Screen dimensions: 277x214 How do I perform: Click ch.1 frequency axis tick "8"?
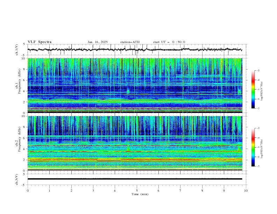(24, 69)
